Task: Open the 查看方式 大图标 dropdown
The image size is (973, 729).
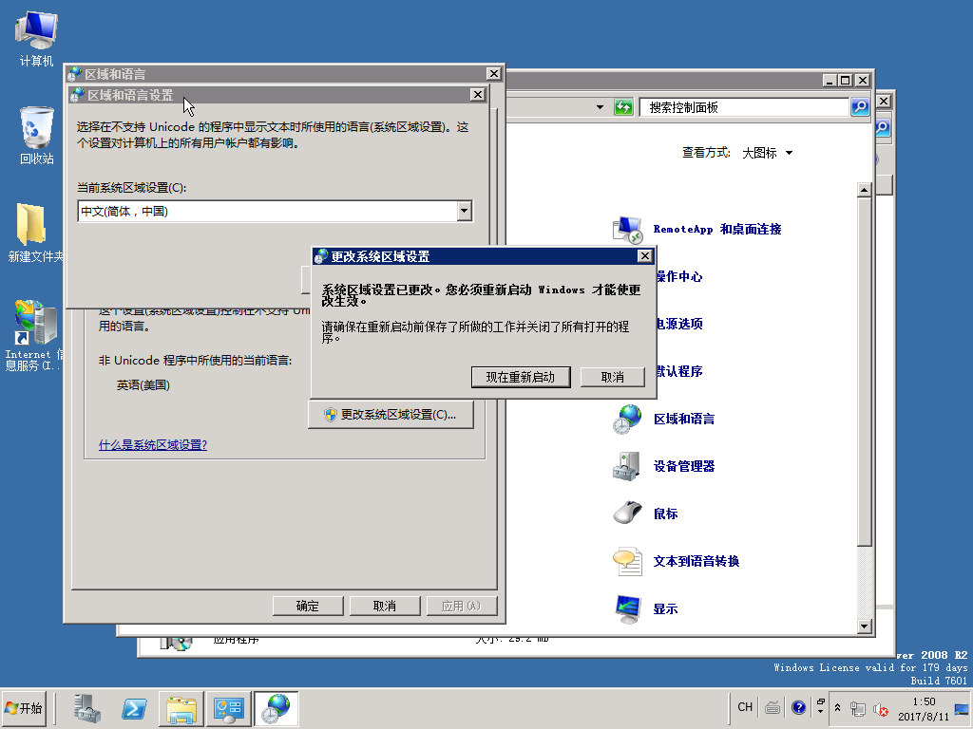Action: 768,153
